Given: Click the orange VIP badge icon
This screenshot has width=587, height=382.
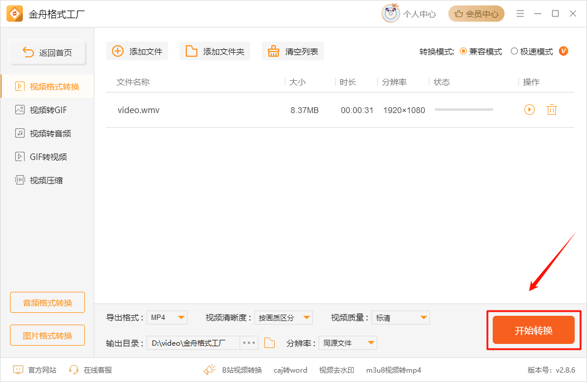Looking at the screenshot, I should [x=564, y=51].
